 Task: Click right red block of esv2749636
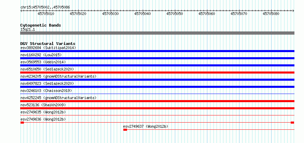(x=292, y=123)
